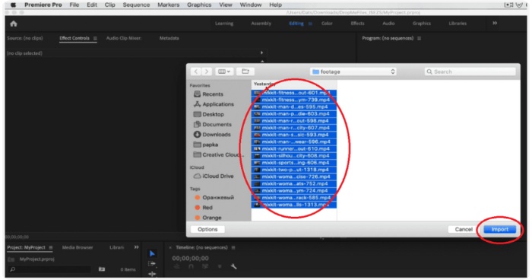Click the Cancel button
This screenshot has height=280, width=532.
tap(464, 229)
